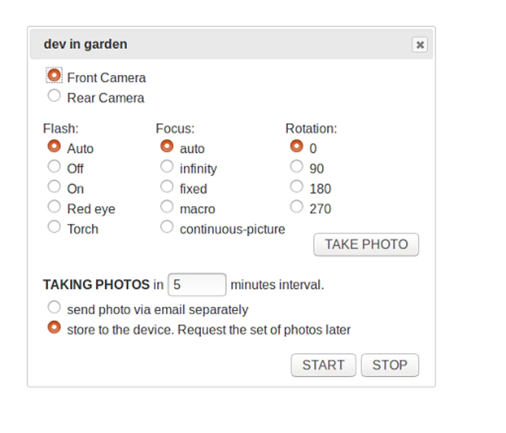Click the minutes interval input field
The width and height of the screenshot is (506, 433).
pos(197,285)
